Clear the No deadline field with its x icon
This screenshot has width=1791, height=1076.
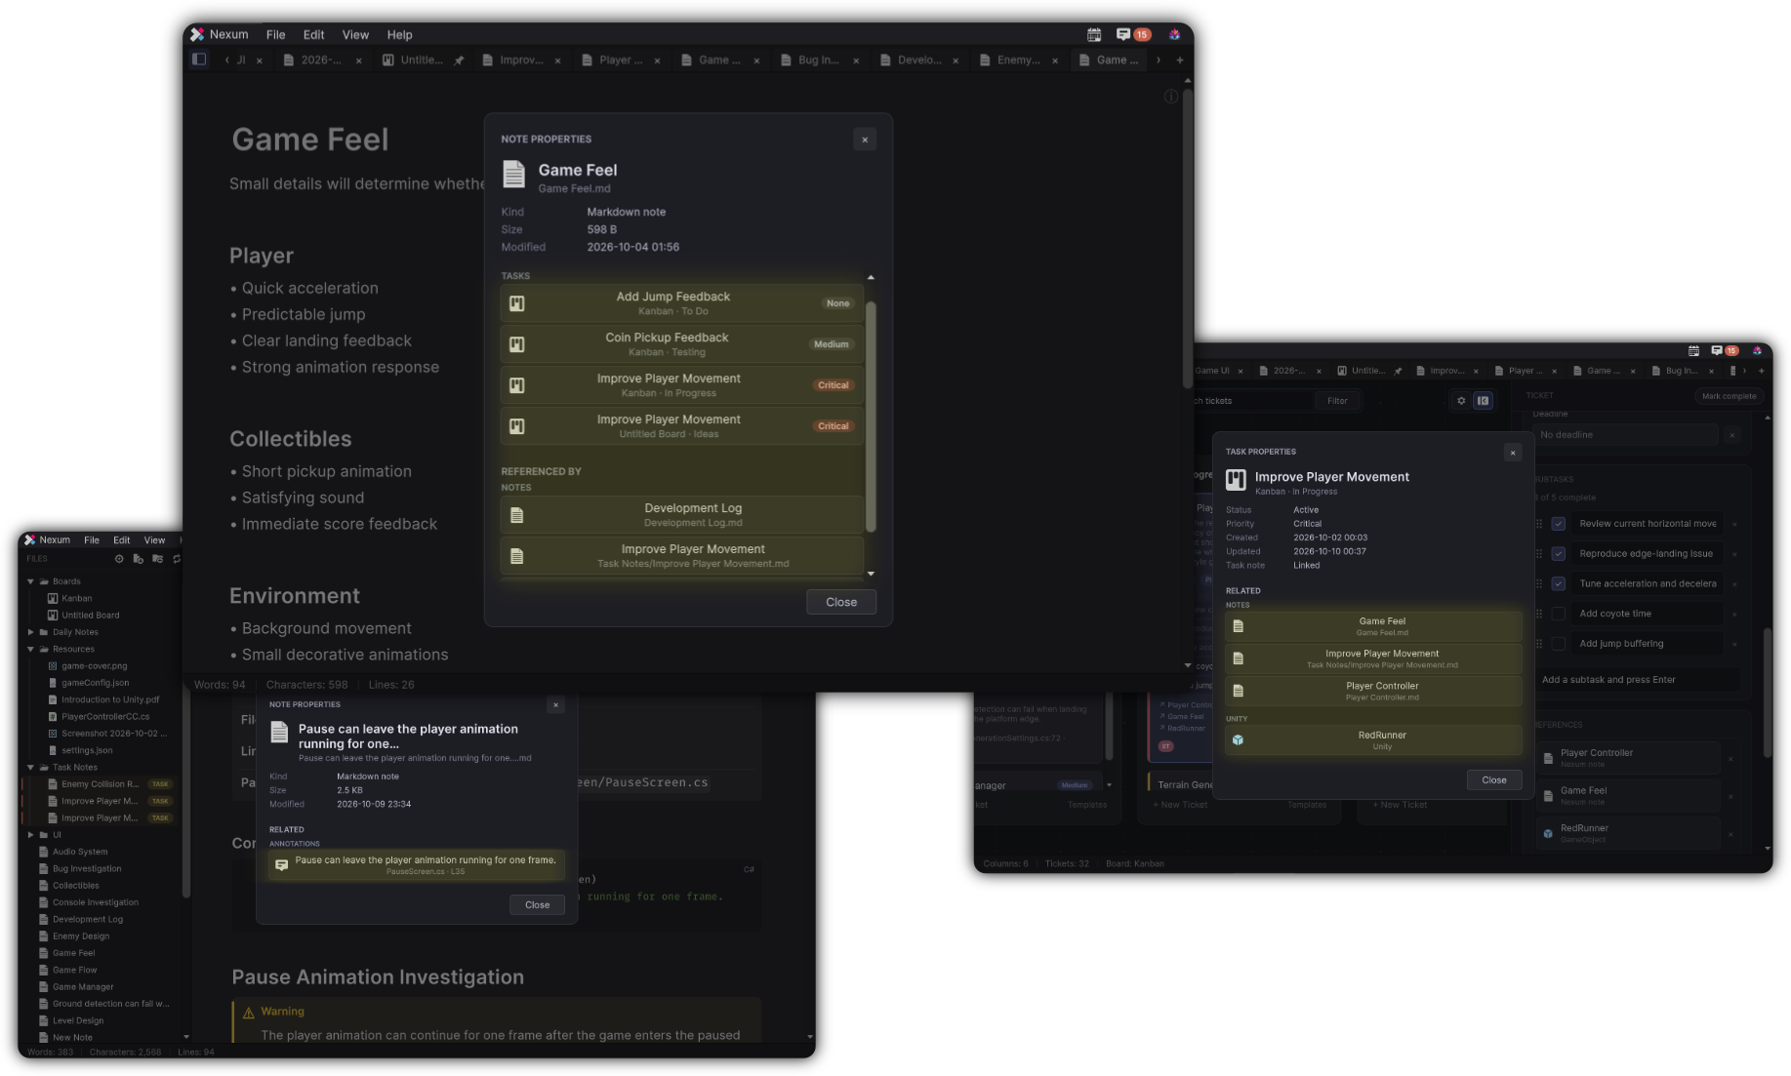tap(1731, 435)
